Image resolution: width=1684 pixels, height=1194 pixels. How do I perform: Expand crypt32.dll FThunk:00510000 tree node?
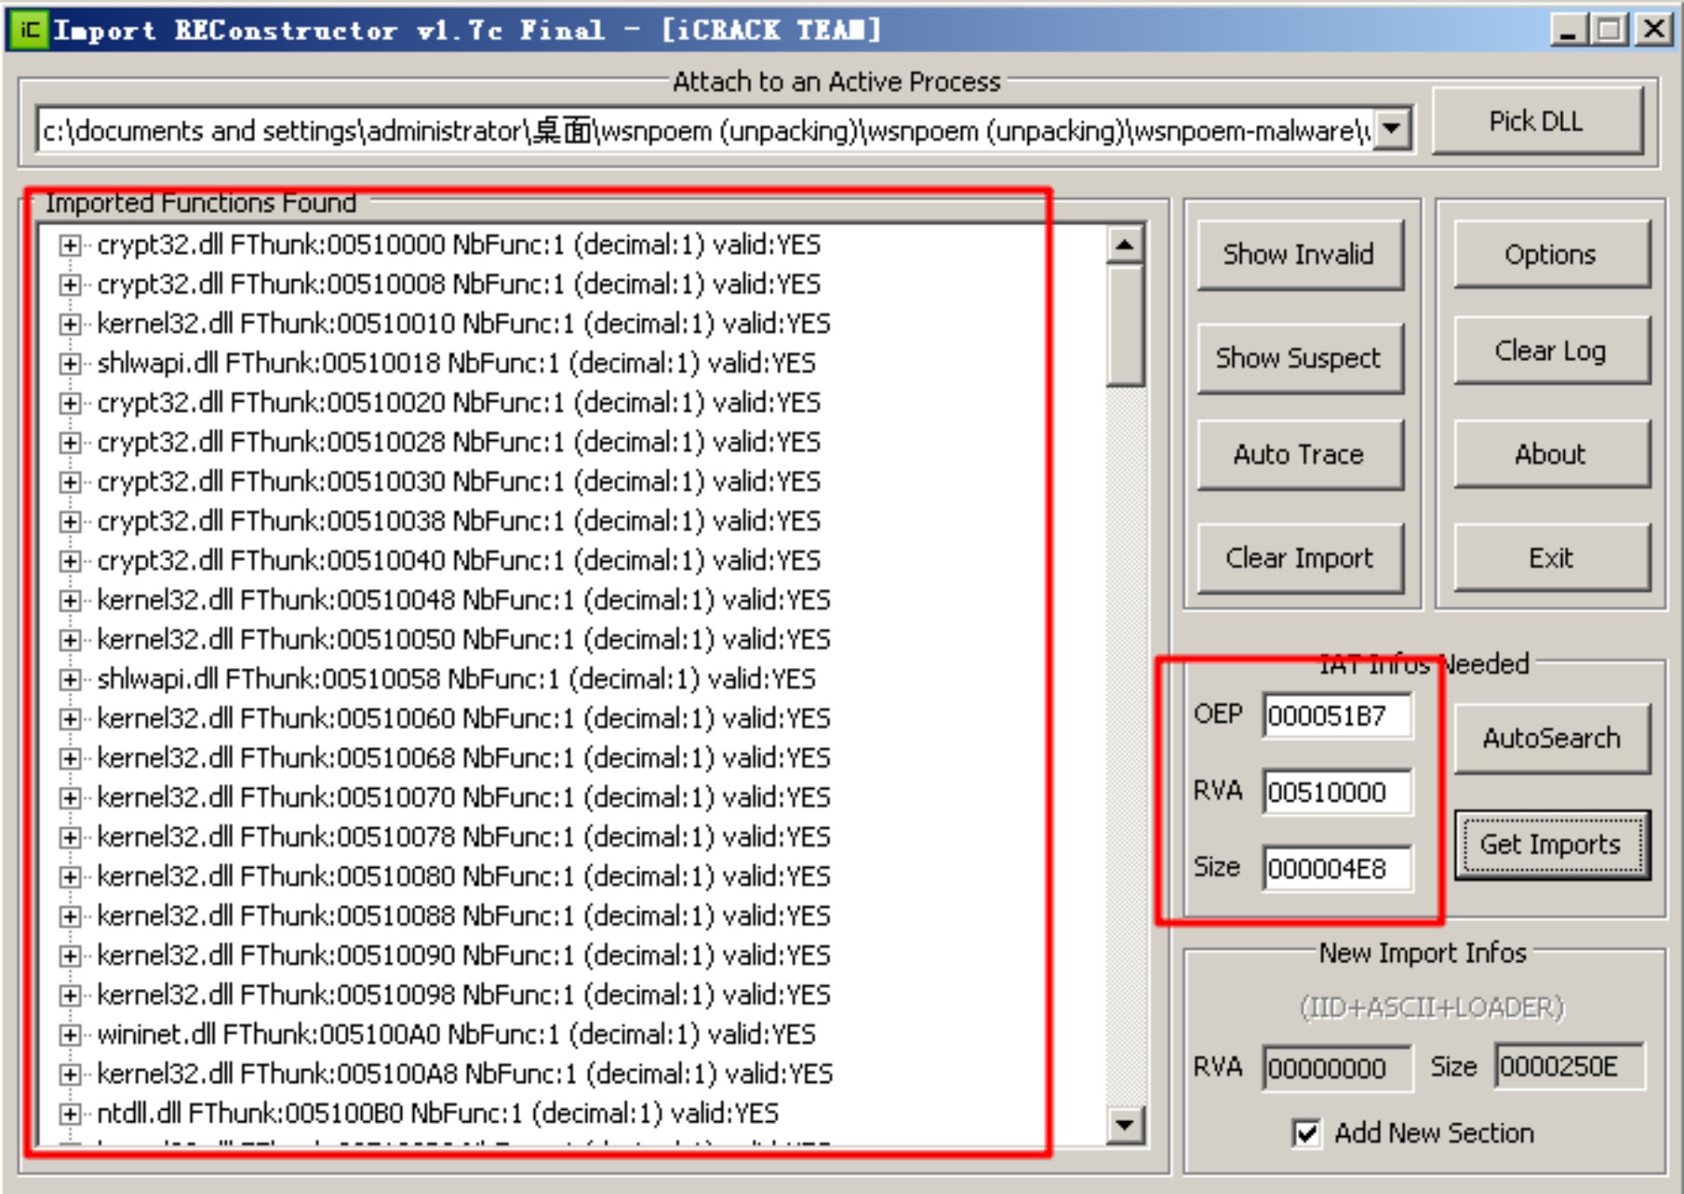click(69, 245)
